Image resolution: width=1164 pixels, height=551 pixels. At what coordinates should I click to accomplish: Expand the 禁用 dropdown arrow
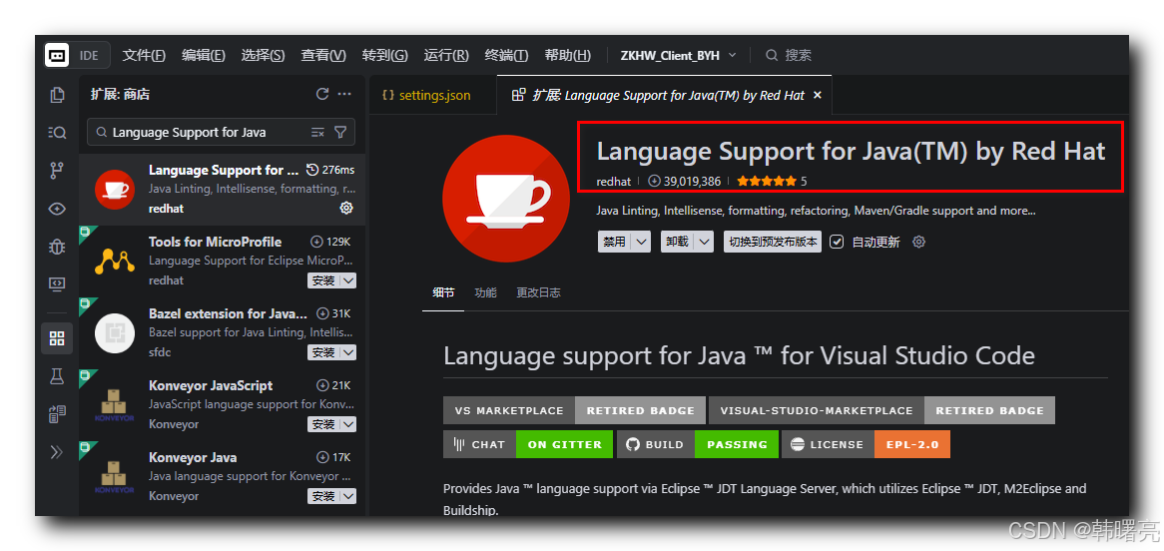coord(642,242)
